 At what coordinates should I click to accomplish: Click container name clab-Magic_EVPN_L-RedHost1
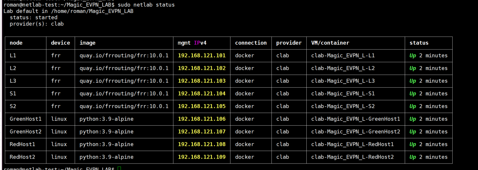[352, 144]
